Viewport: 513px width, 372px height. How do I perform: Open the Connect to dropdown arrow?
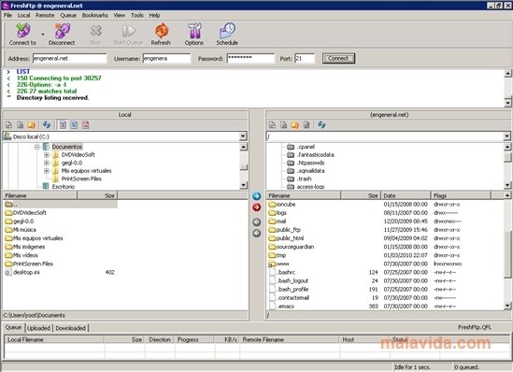[43, 34]
